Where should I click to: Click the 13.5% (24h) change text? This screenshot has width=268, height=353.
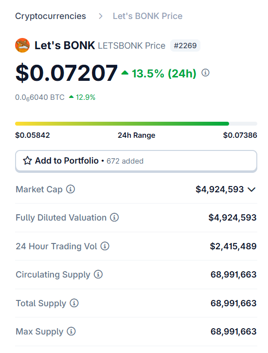(164, 74)
